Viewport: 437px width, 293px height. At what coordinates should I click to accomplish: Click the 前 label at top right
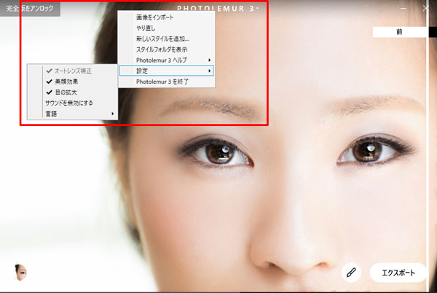tap(399, 32)
